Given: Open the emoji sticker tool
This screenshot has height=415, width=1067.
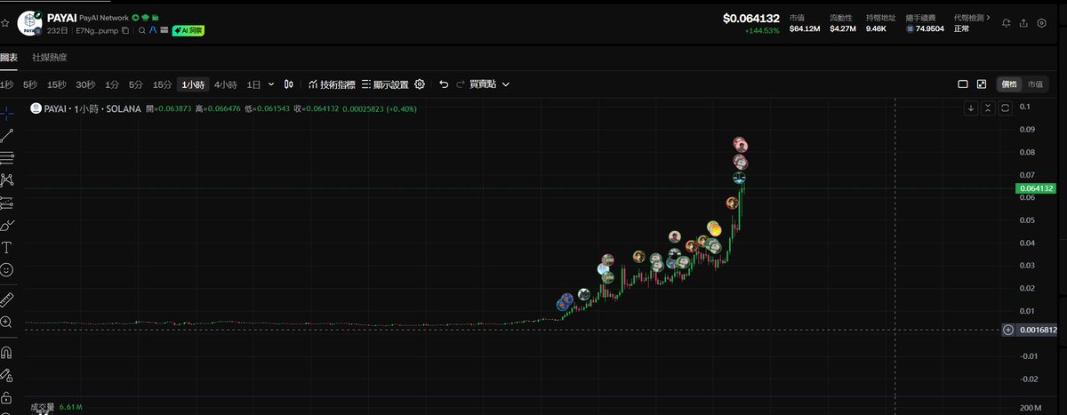Looking at the screenshot, I should (x=6, y=269).
